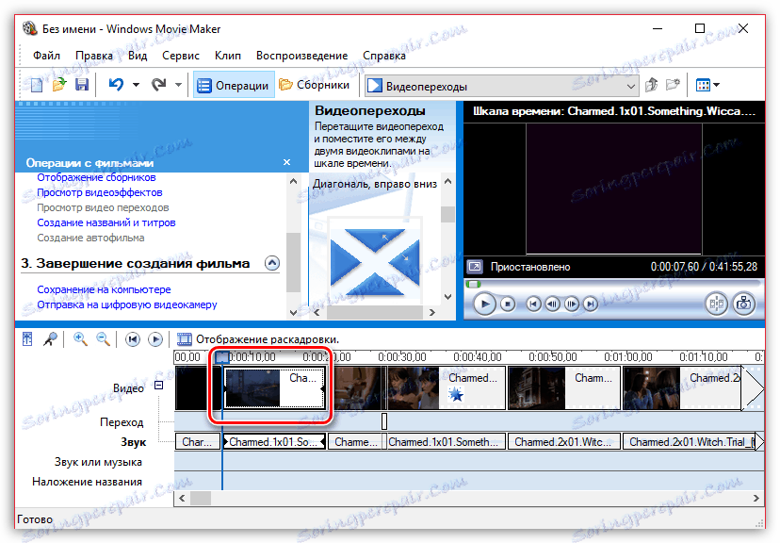Zoom out the timeline

pos(103,339)
